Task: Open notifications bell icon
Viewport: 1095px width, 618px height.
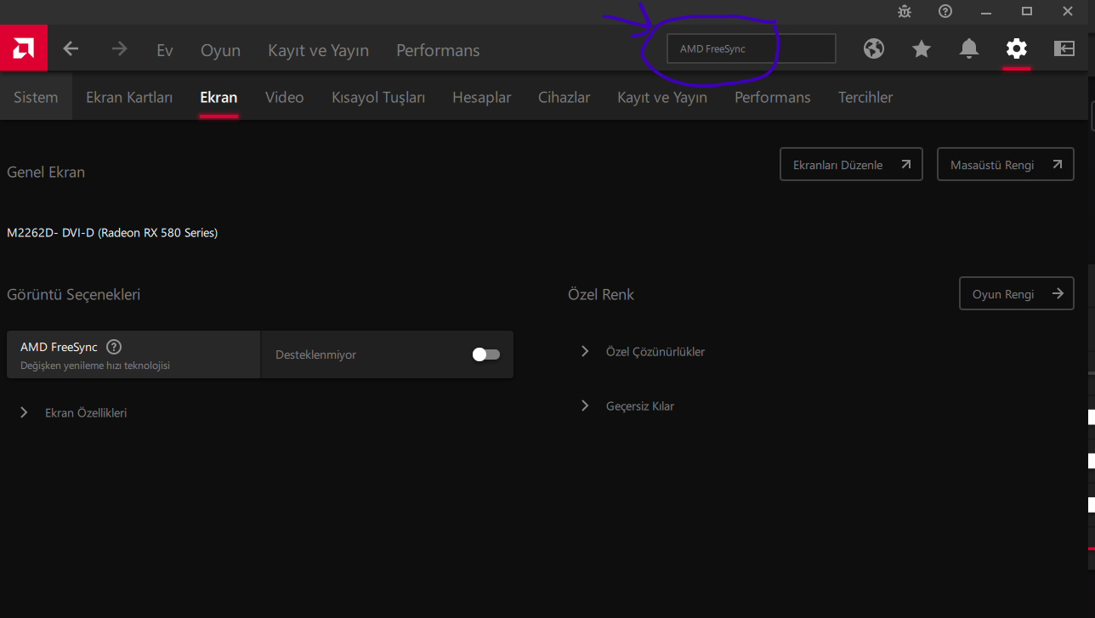Action: click(969, 48)
